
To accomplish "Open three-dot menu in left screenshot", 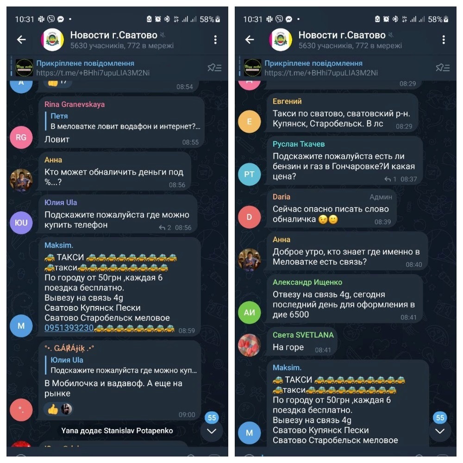I will click(215, 39).
